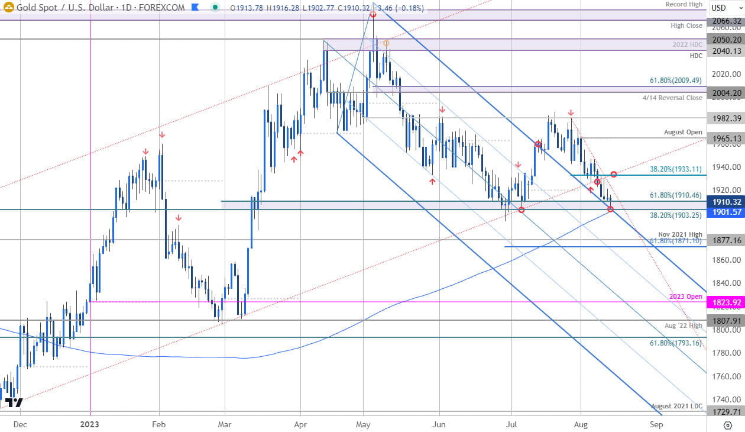Click the red circle marker at May peak
The width and height of the screenshot is (745, 432).
coord(373,14)
